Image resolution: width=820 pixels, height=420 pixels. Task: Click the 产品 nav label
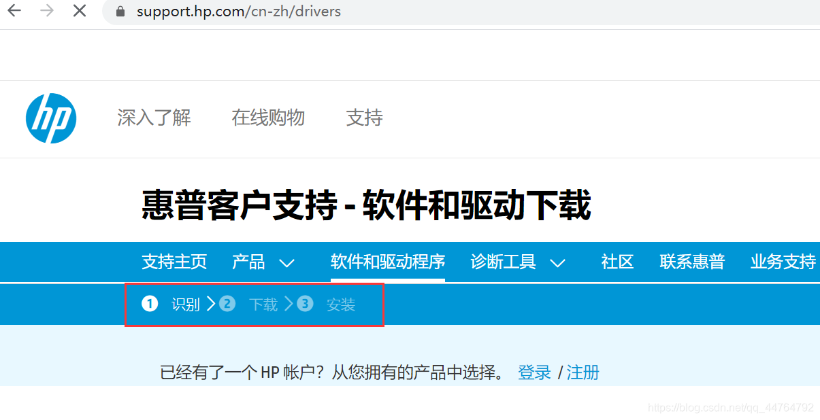point(248,262)
